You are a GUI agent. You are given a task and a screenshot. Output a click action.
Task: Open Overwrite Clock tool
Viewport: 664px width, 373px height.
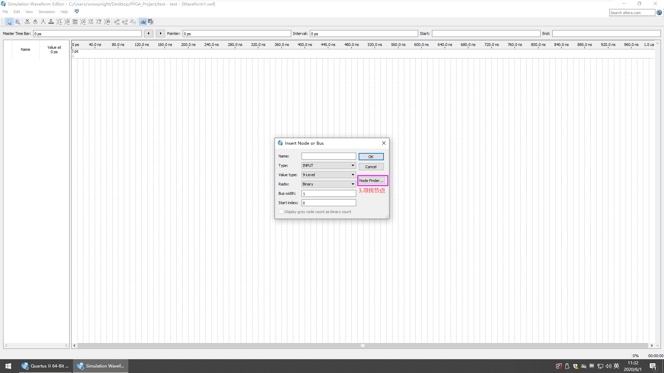(91, 22)
